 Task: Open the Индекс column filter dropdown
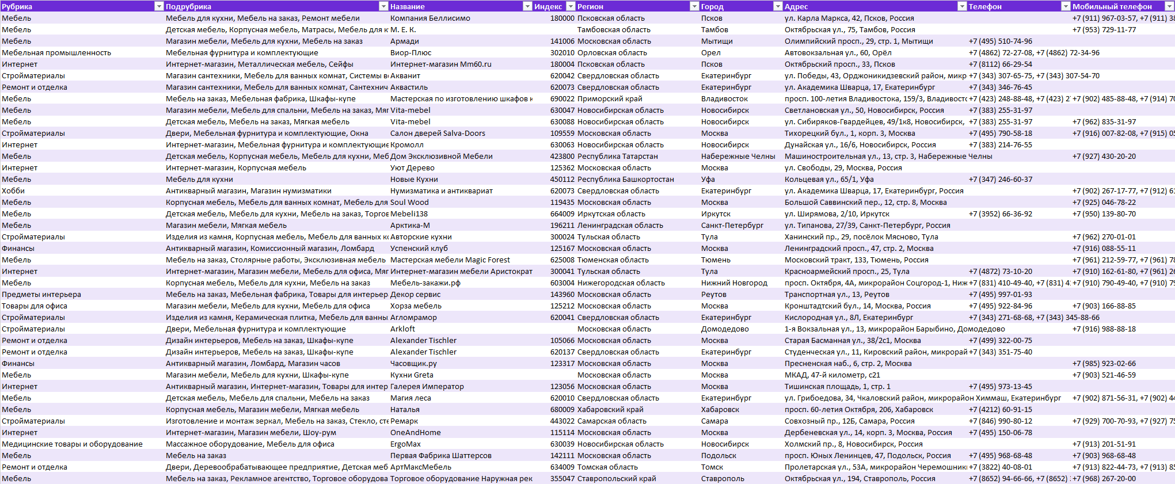click(x=571, y=6)
